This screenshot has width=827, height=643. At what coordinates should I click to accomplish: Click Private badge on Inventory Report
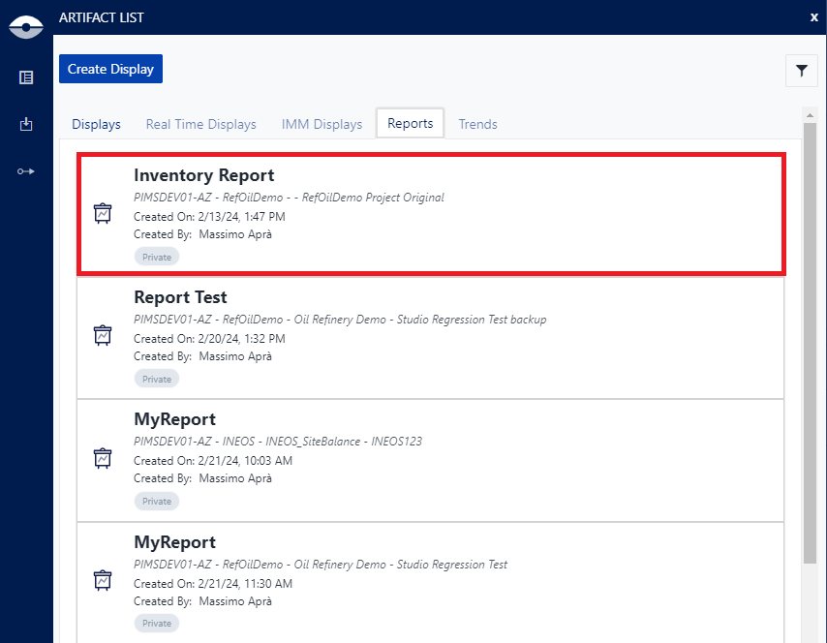click(x=157, y=257)
